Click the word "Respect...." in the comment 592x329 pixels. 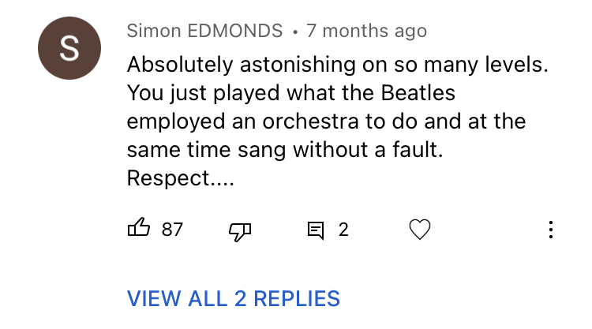click(x=181, y=179)
